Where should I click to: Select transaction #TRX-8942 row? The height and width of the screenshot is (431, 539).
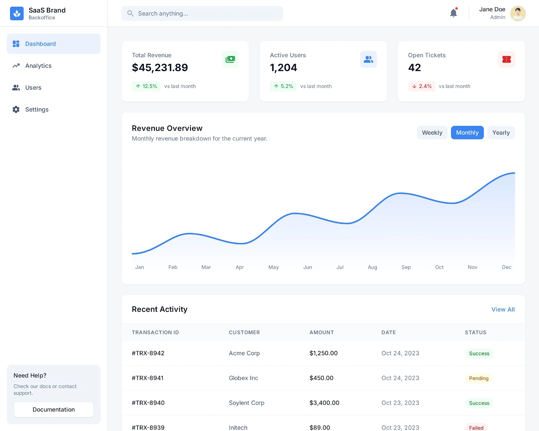[x=148, y=353]
